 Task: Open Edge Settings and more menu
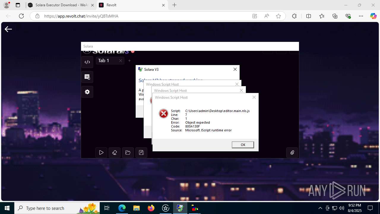click(361, 16)
